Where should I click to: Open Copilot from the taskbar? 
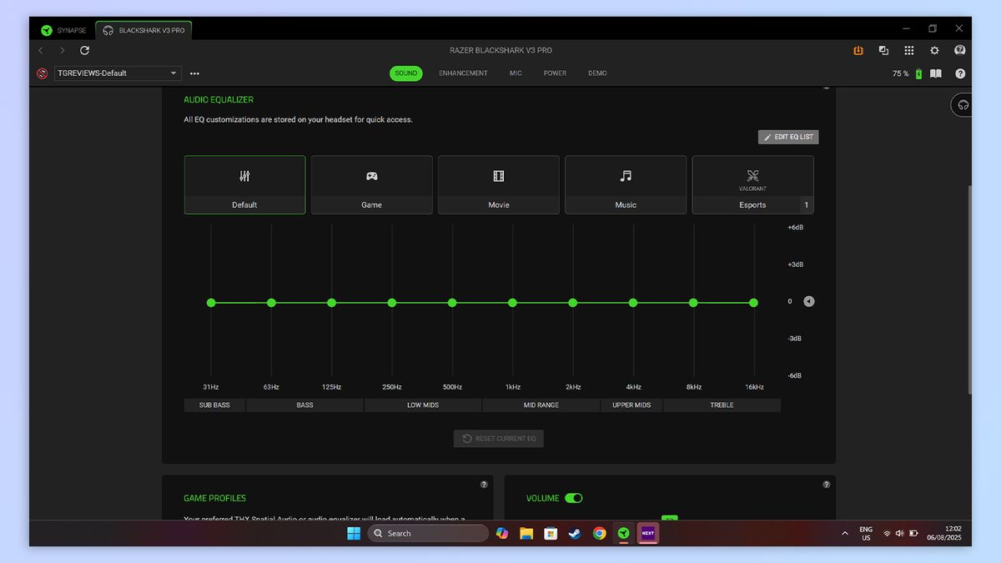pyautogui.click(x=502, y=533)
